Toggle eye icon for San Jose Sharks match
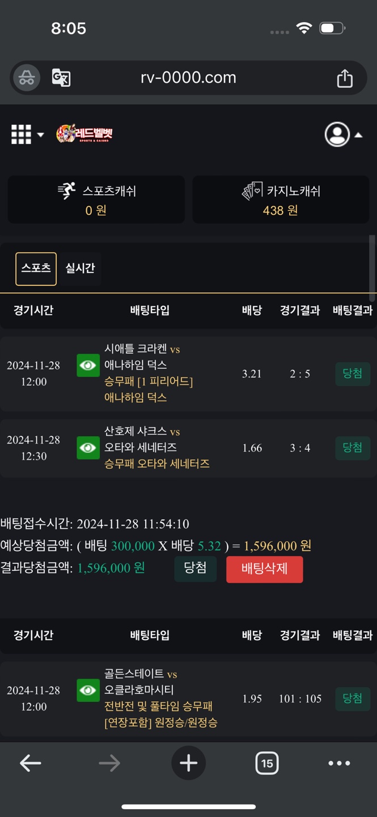Image resolution: width=377 pixels, height=817 pixels. pos(88,448)
